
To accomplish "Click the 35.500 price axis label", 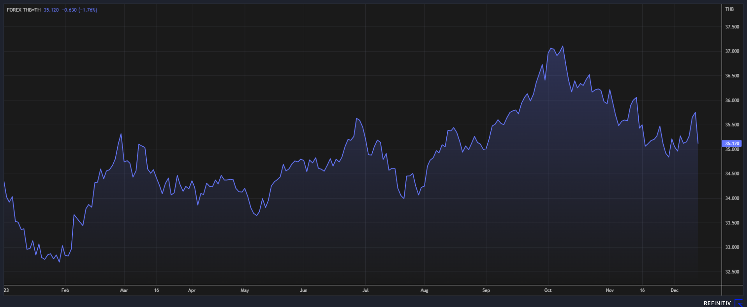I will (x=732, y=125).
